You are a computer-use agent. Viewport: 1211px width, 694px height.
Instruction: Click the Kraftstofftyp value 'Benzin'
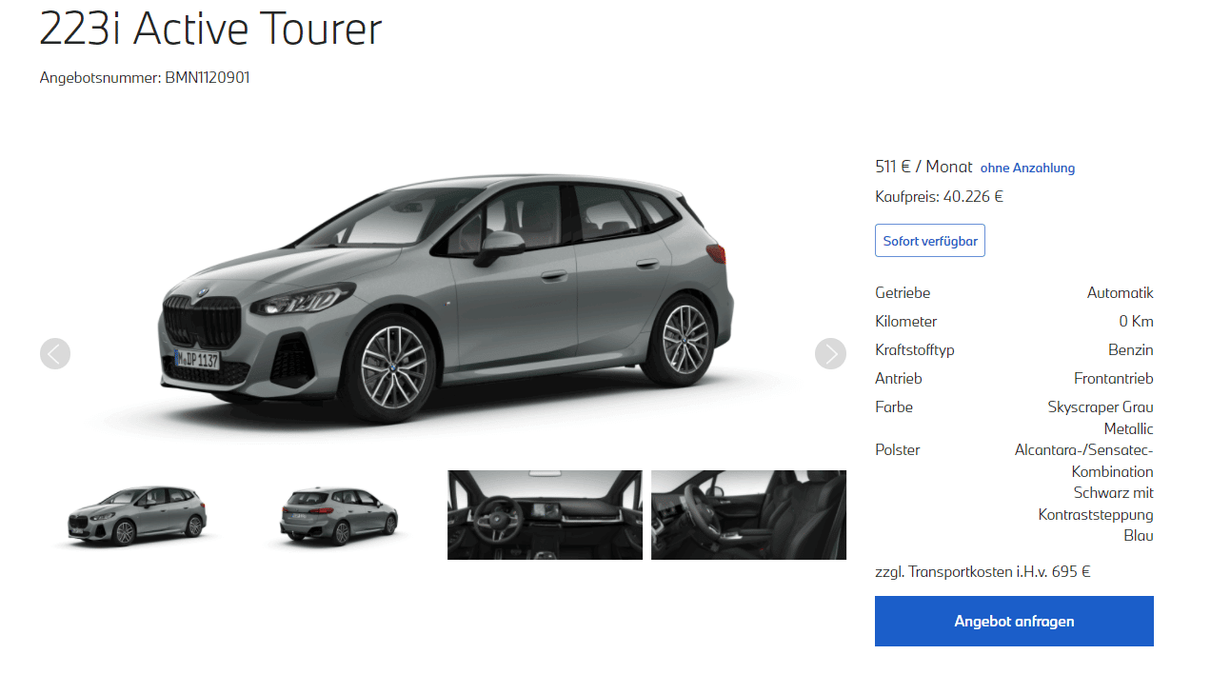coord(1131,350)
